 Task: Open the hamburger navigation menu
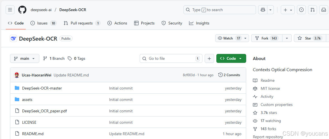(x=10, y=10)
